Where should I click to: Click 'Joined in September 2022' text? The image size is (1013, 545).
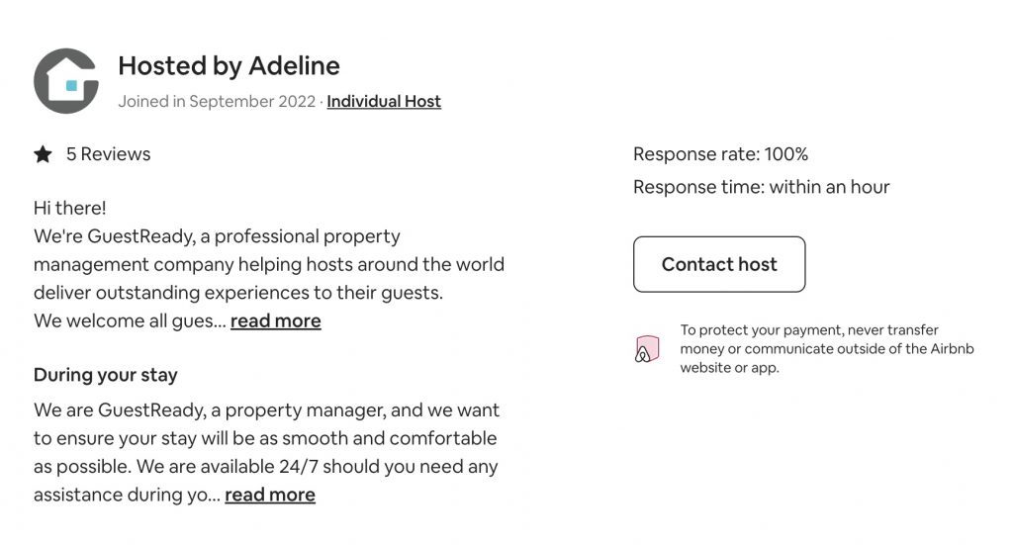(217, 101)
